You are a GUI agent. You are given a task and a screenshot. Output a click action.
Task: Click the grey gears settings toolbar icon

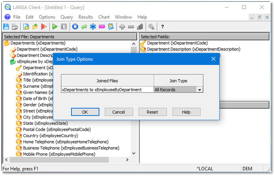point(151,27)
